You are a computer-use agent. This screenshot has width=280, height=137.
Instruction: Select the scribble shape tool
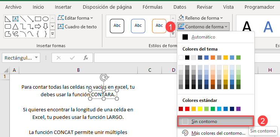[15, 34]
